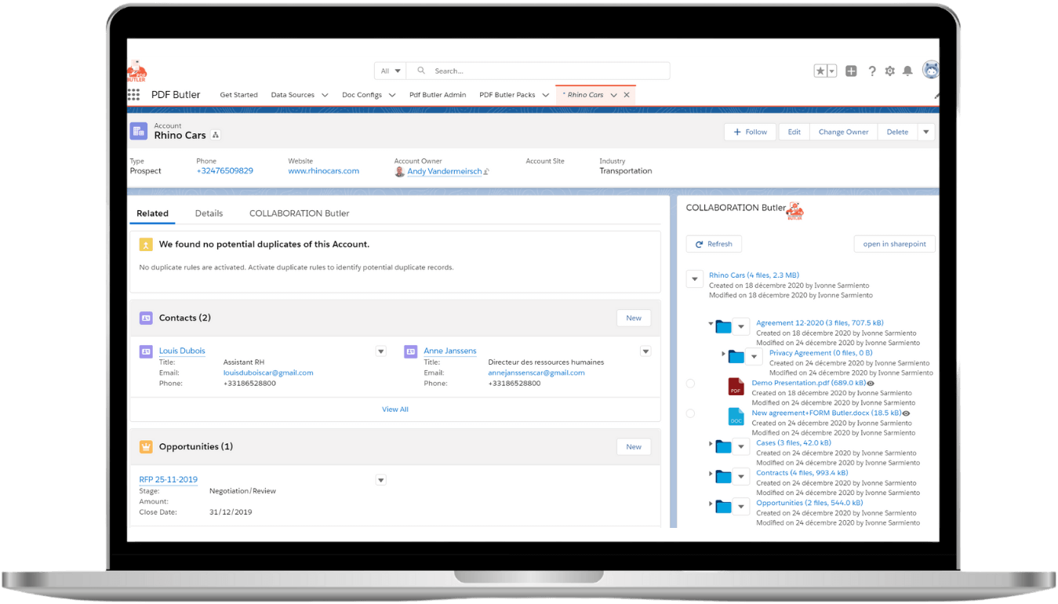Image resolution: width=1058 pixels, height=604 pixels.
Task: Open the All search scope dropdown
Action: (390, 71)
